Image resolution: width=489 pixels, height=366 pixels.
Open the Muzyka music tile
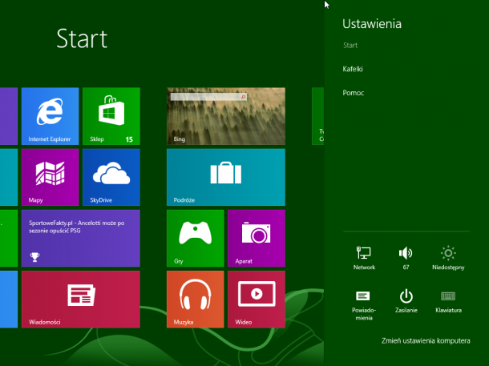pyautogui.click(x=195, y=299)
